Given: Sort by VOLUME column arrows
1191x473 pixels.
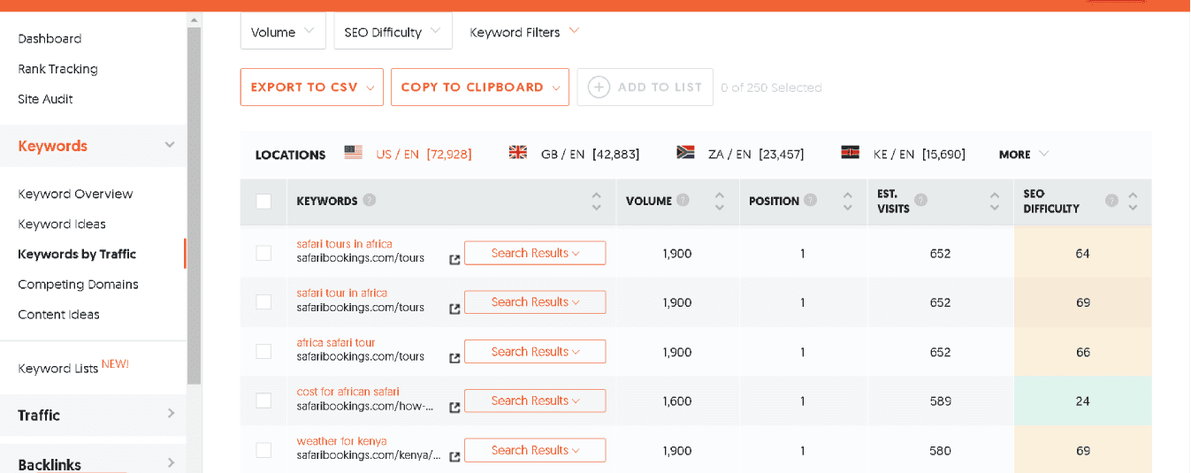Looking at the screenshot, I should tap(720, 202).
